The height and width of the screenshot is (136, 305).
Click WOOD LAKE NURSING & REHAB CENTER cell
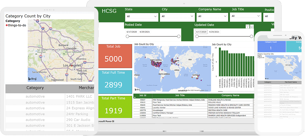pos(231,107)
